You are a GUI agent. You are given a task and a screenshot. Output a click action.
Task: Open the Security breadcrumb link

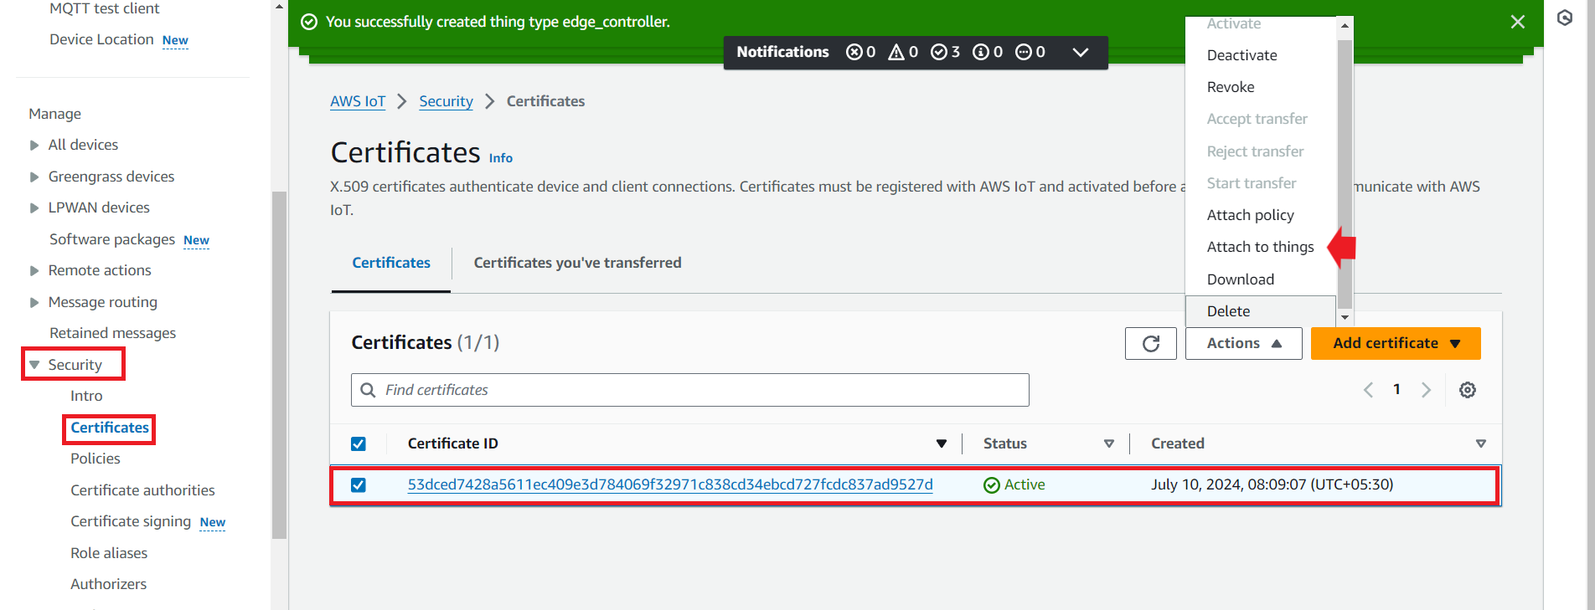click(446, 101)
